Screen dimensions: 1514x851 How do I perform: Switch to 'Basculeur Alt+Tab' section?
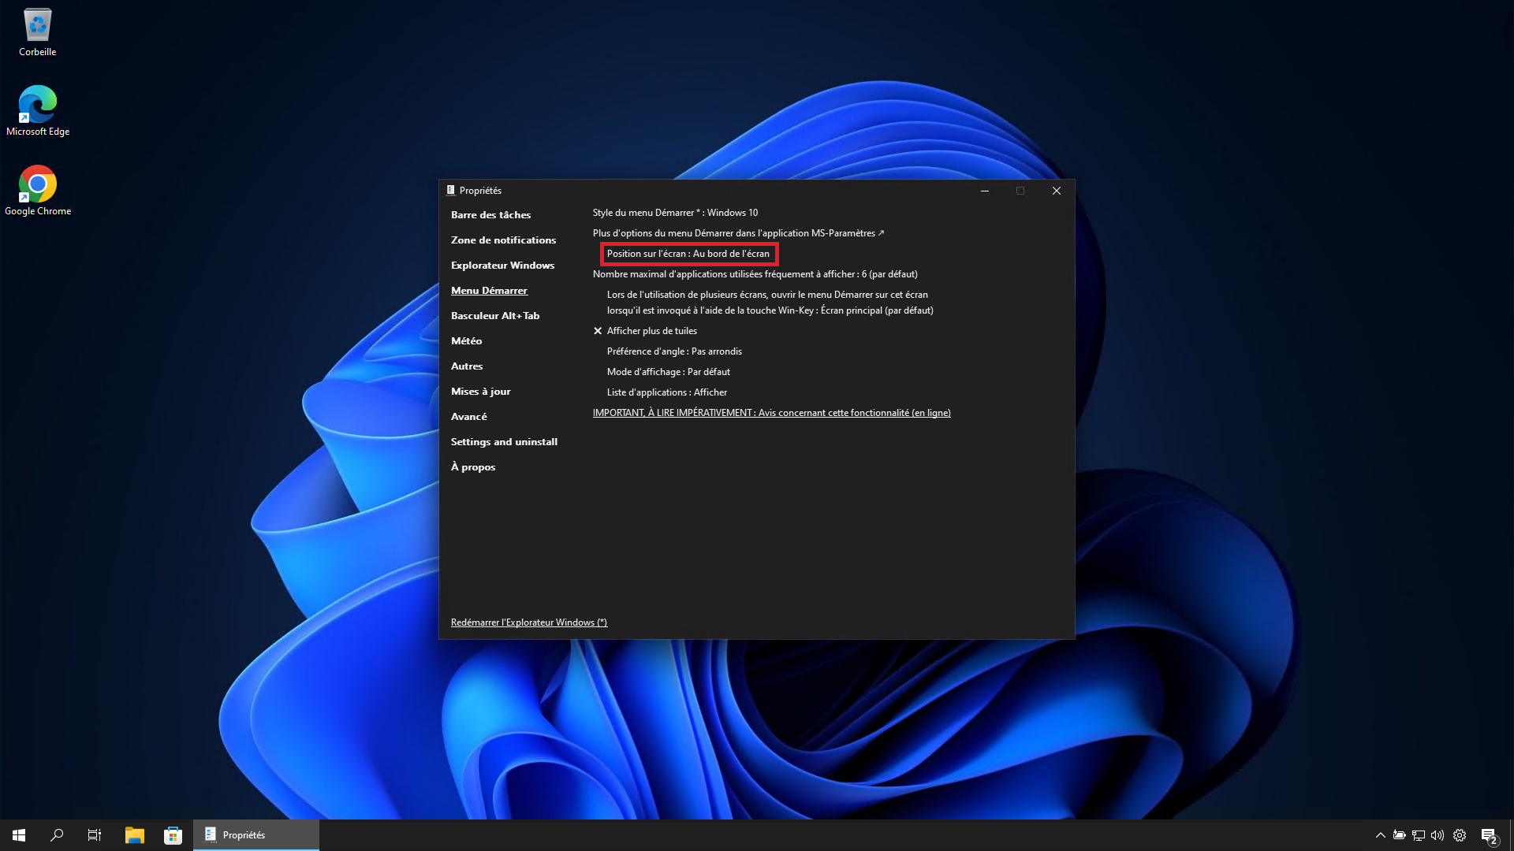[x=495, y=316]
